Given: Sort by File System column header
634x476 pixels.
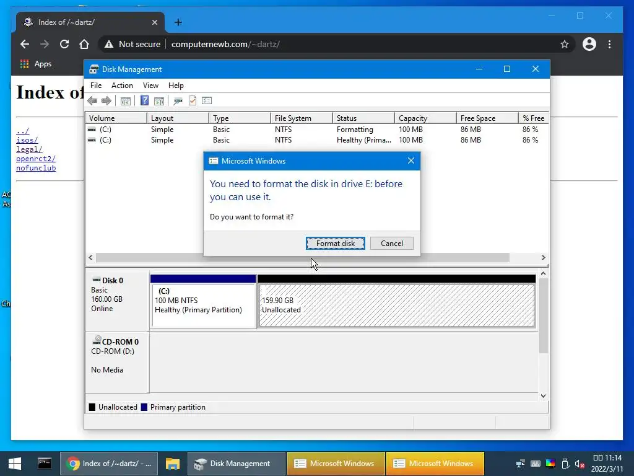Looking at the screenshot, I should click(302, 118).
